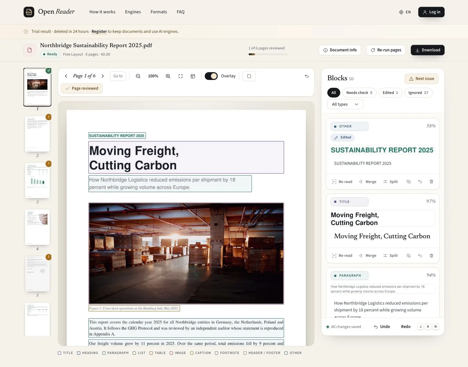Click the Download button
This screenshot has height=367, width=468.
pyautogui.click(x=428, y=50)
